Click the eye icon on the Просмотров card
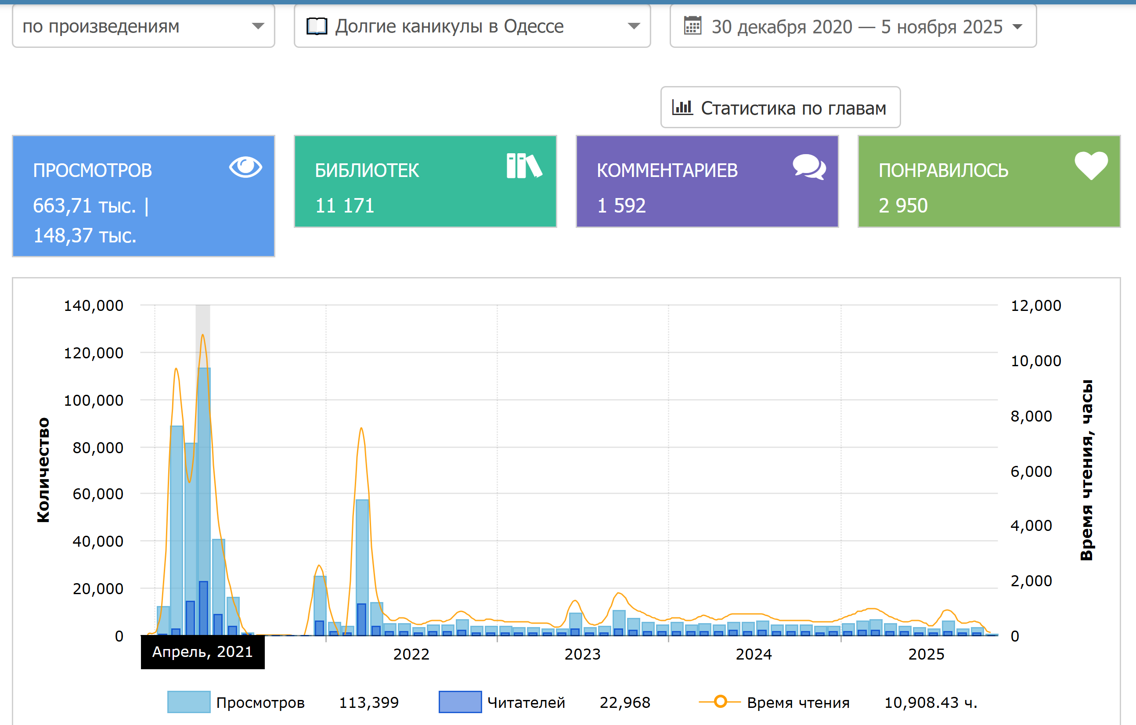The image size is (1136, 725). point(245,167)
